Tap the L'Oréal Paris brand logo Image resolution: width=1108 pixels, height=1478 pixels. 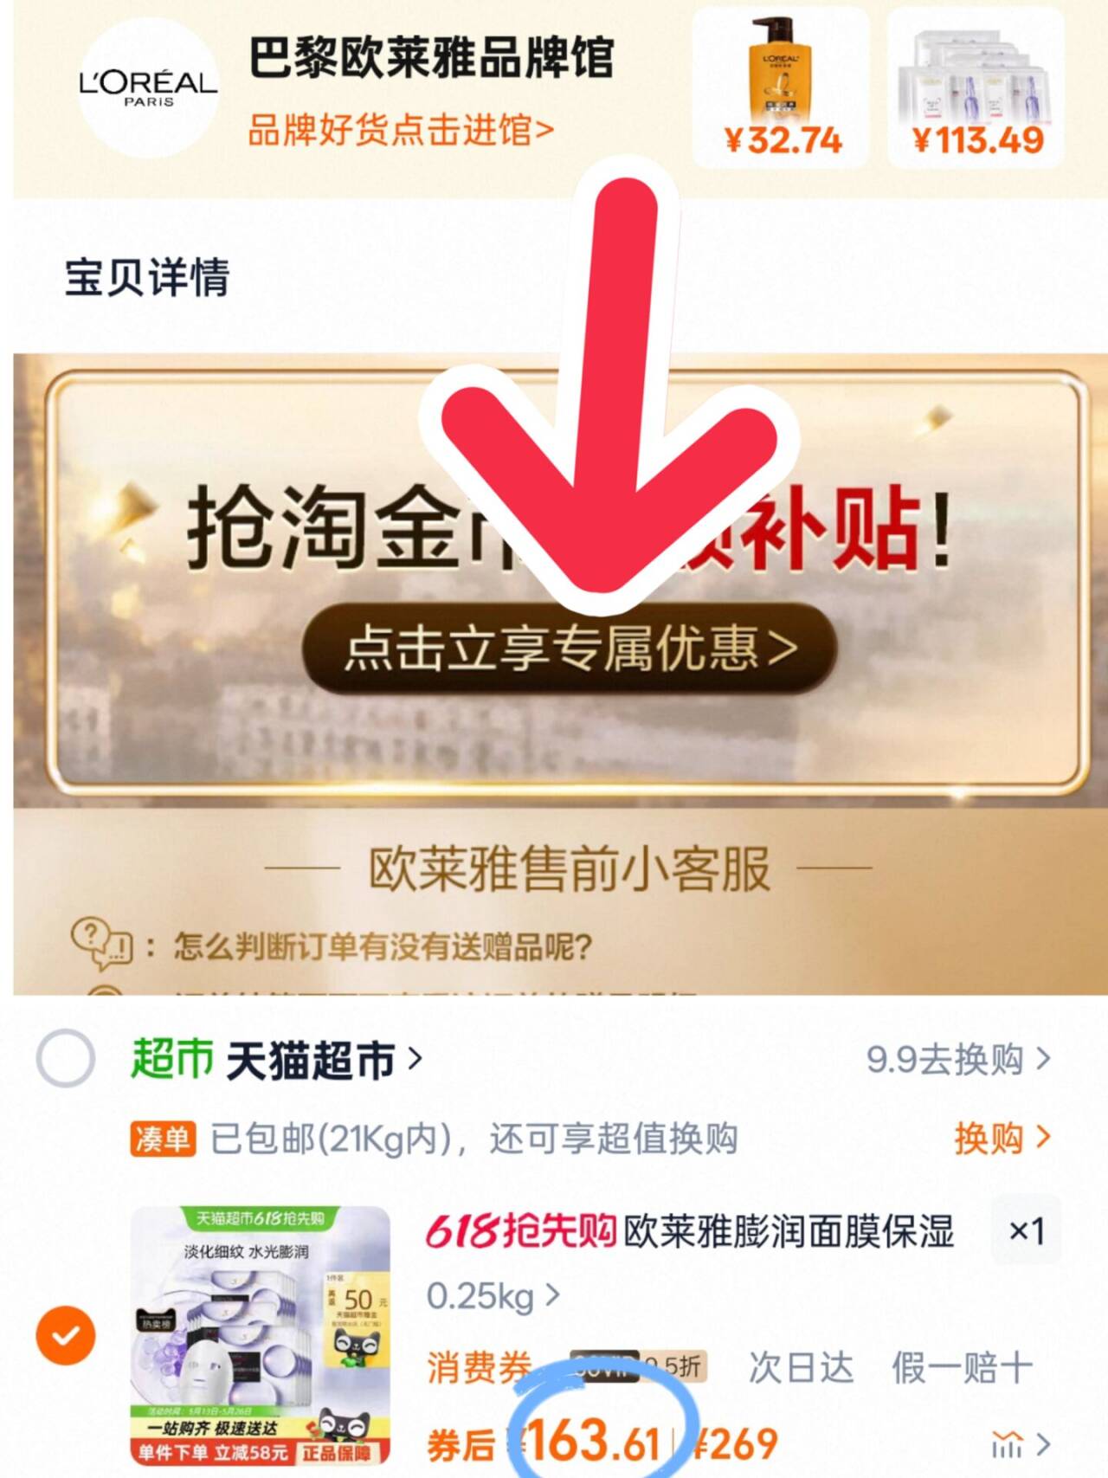pos(148,87)
